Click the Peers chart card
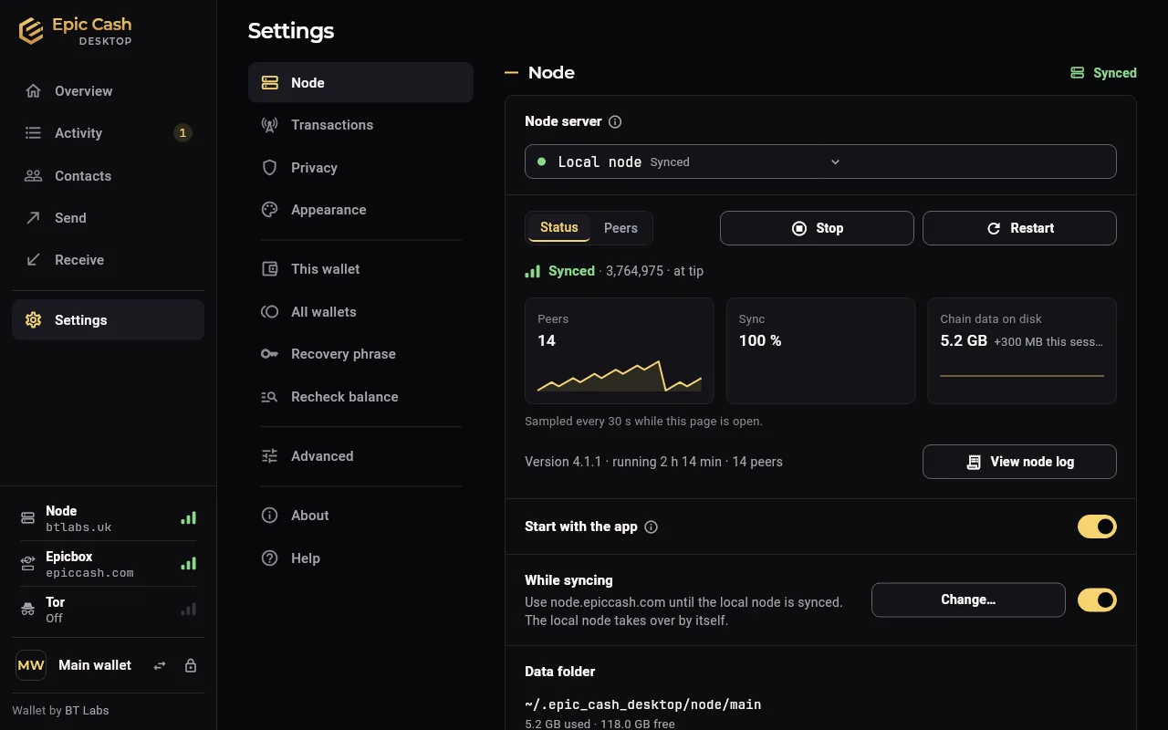Image resolution: width=1168 pixels, height=730 pixels. 620,350
